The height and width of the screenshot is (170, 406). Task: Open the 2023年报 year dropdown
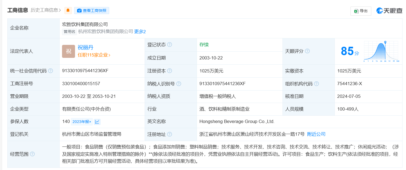coord(82,122)
